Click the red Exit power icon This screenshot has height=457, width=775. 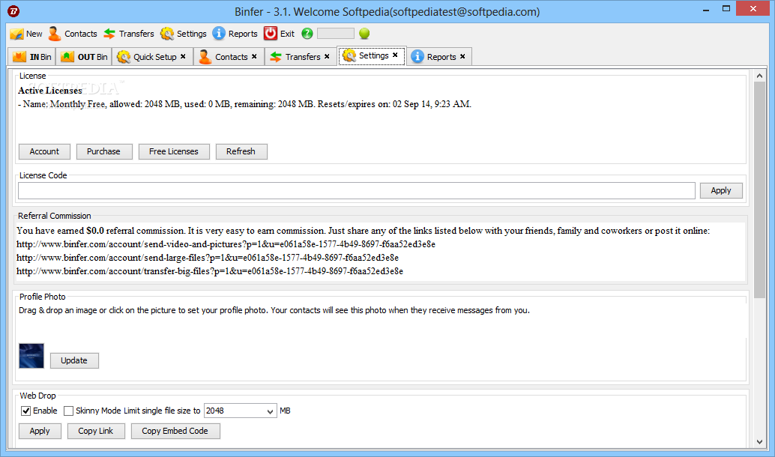point(271,34)
